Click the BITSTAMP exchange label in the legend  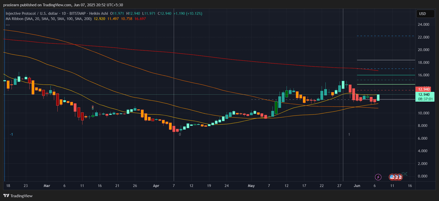77,14
